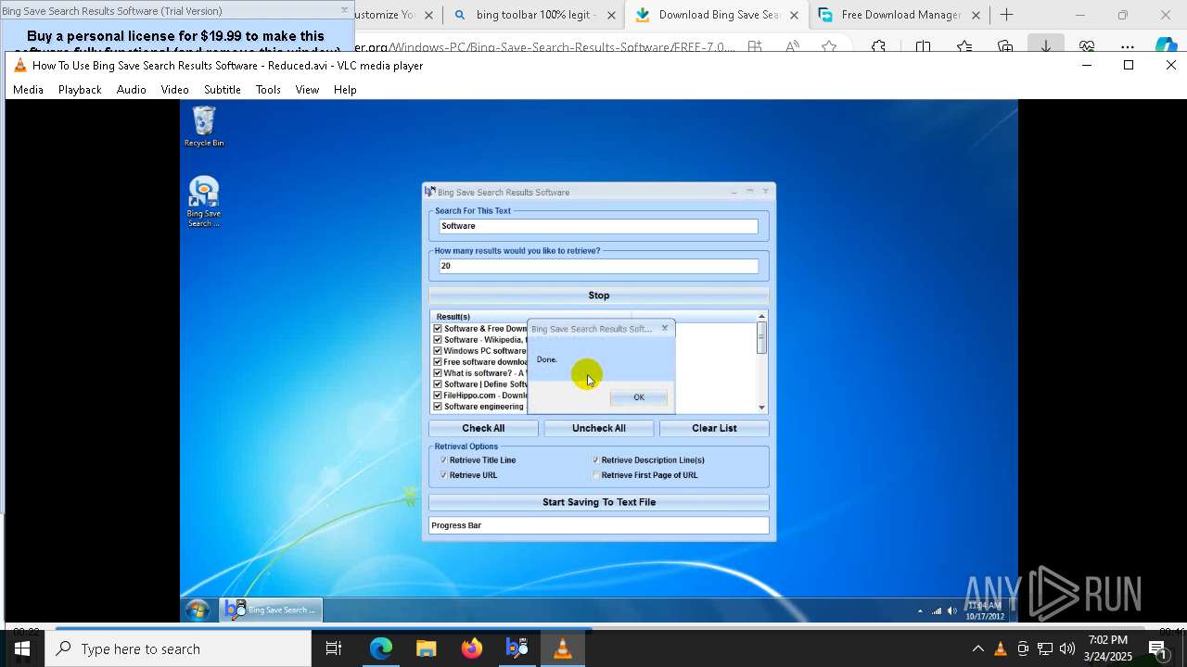This screenshot has height=667, width=1187.
Task: Toggle 'Software - Wikipedia' result checkbox
Action: 438,340
